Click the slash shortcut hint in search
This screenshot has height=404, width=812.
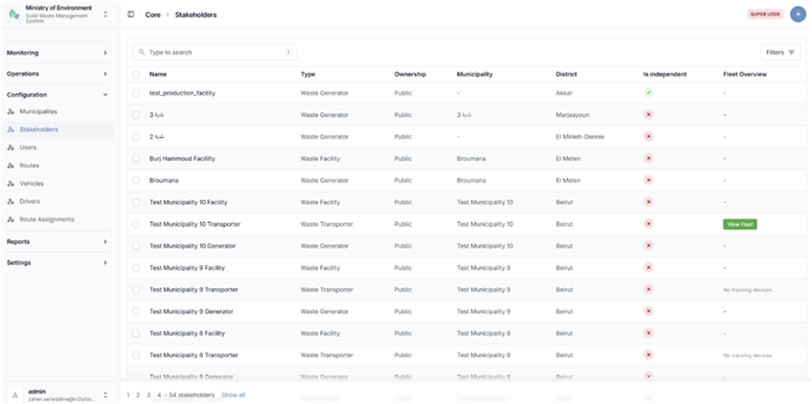288,52
